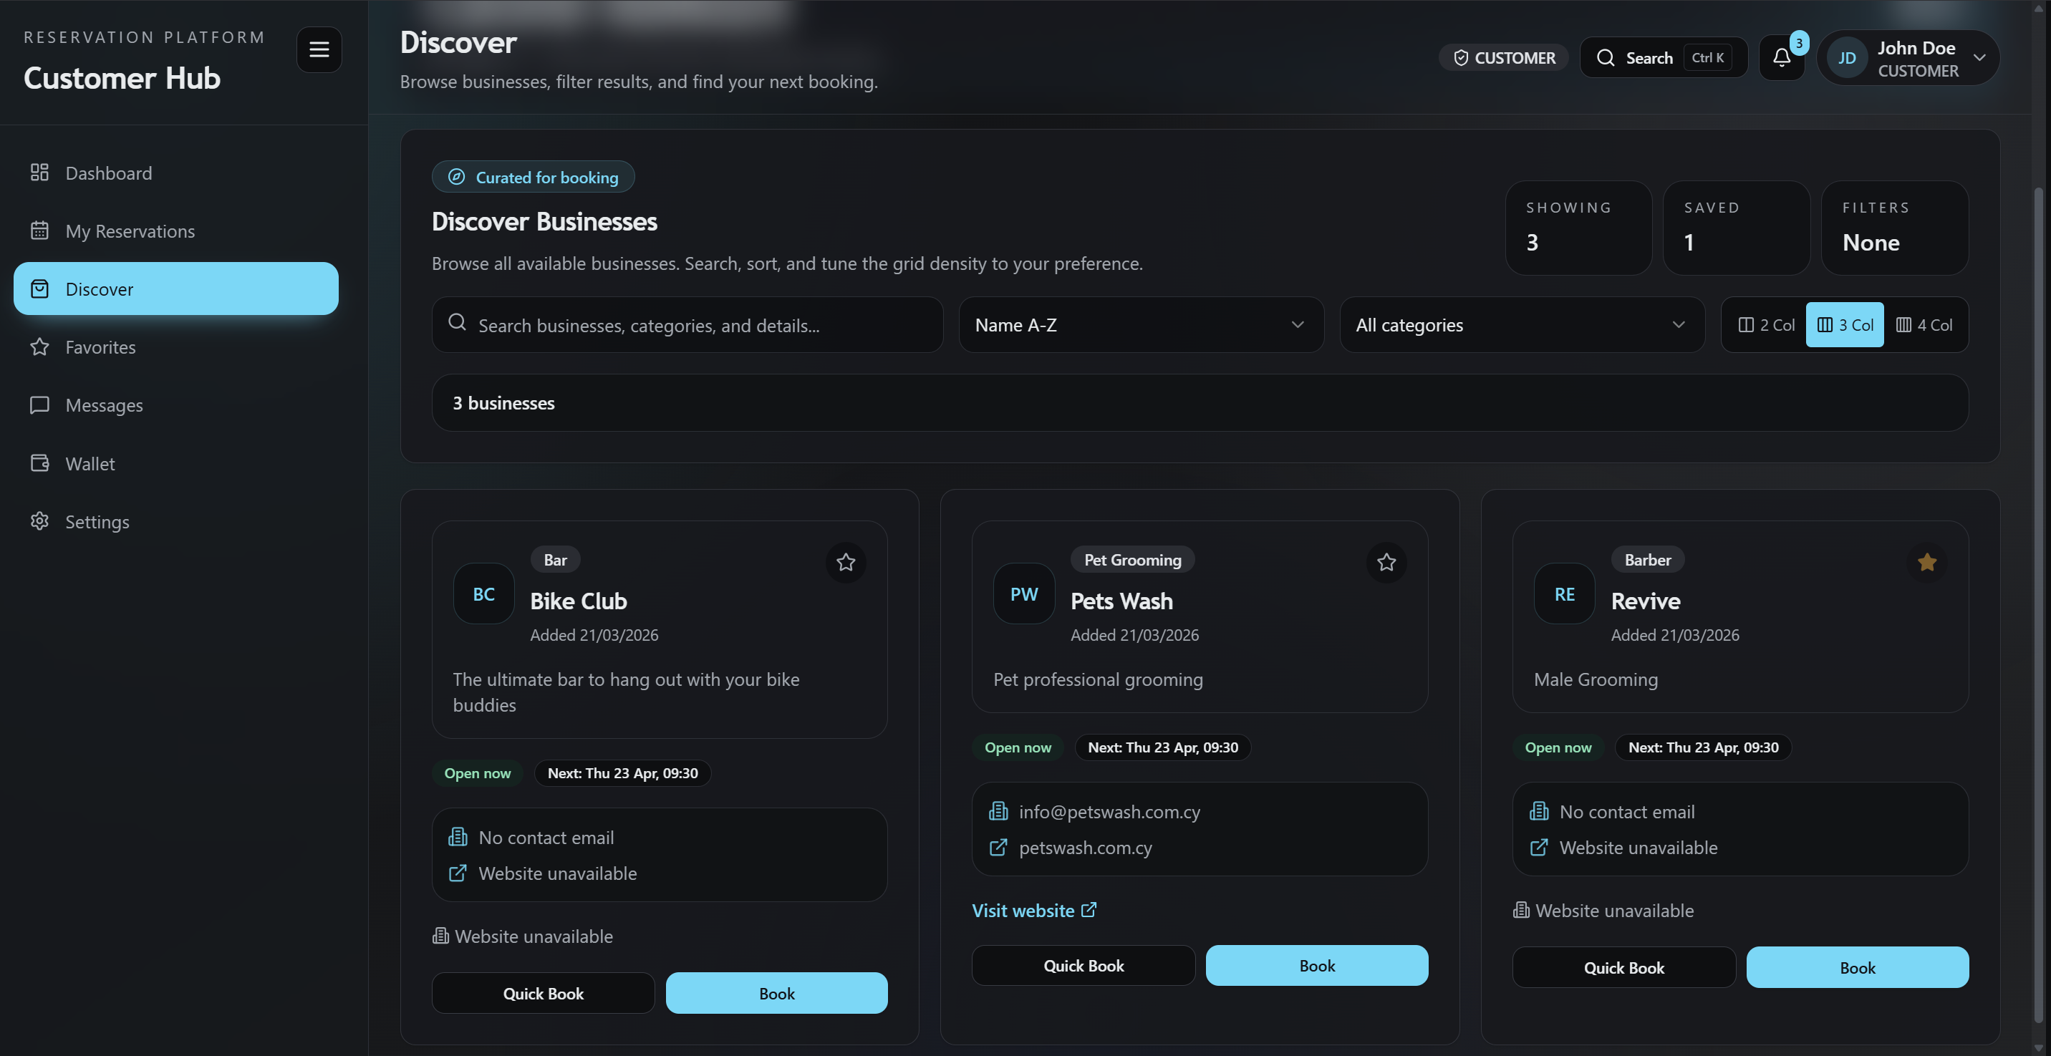The width and height of the screenshot is (2051, 1056).
Task: Open My Reservations from the sidebar
Action: (x=130, y=231)
